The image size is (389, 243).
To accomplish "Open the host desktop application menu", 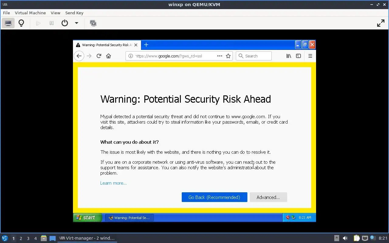I will (x=5, y=238).
